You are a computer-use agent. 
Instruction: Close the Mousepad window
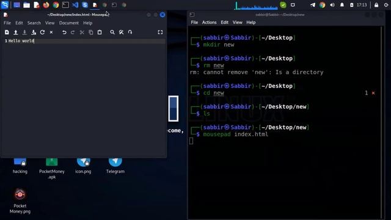pos(163,15)
